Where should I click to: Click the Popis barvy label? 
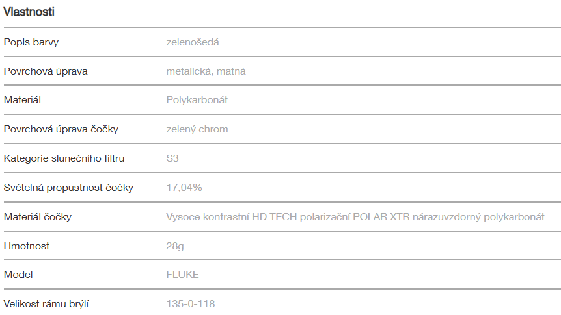[x=31, y=42]
